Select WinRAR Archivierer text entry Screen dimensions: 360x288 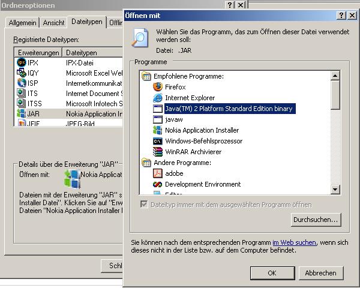[193, 152]
